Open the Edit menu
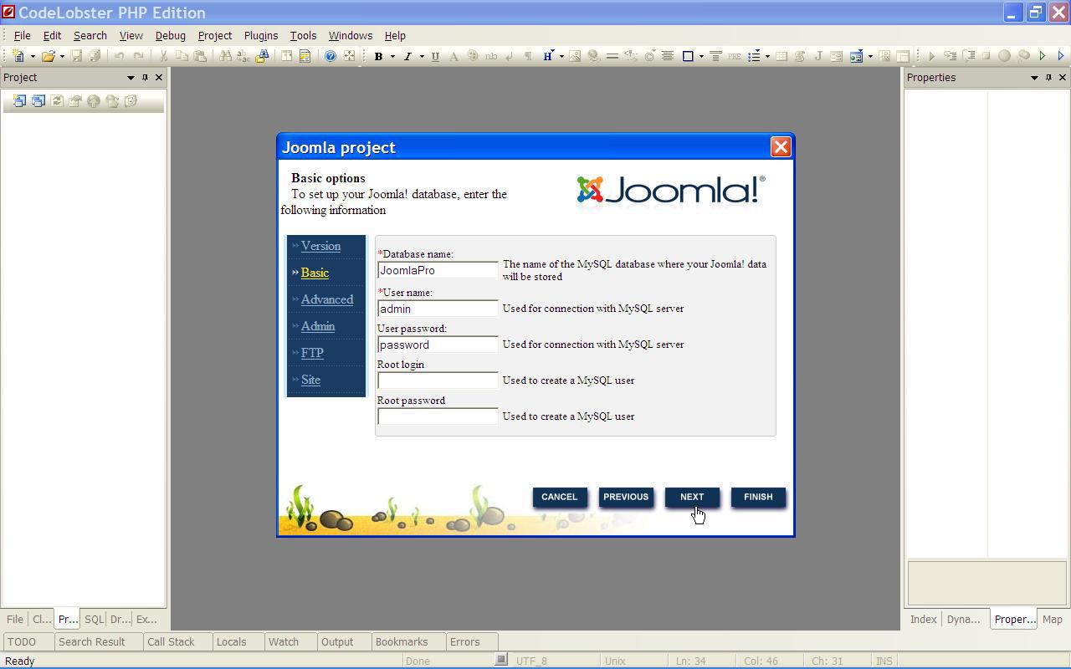Screen dimensions: 1071x669 (x=52, y=36)
